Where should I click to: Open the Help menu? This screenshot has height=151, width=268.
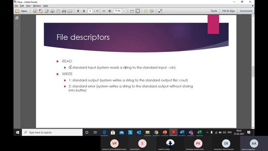[46, 6]
